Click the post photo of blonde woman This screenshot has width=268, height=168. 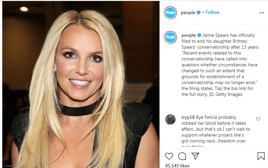pos(81,84)
